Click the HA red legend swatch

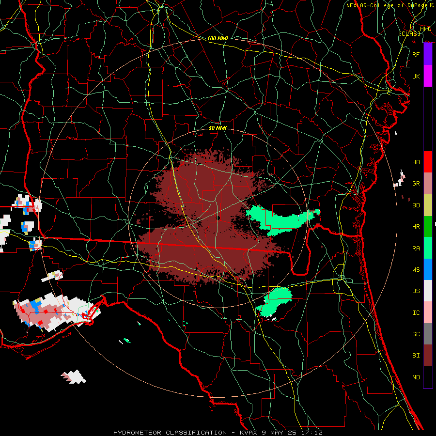tap(428, 162)
